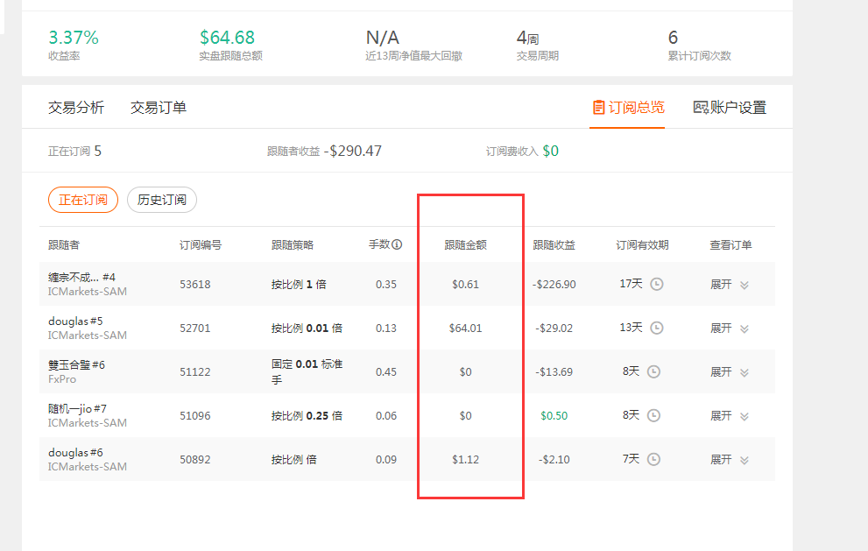Viewport: 868px width, 551px height.
Task: Click the clock icon in the 7天 row
Action: pyautogui.click(x=653, y=459)
